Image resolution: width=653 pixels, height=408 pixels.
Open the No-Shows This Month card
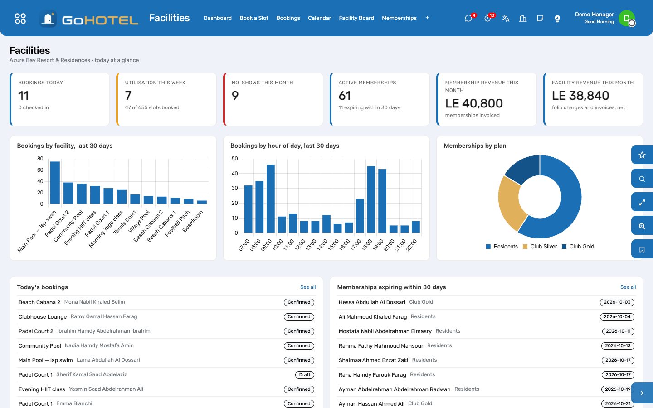(273, 99)
